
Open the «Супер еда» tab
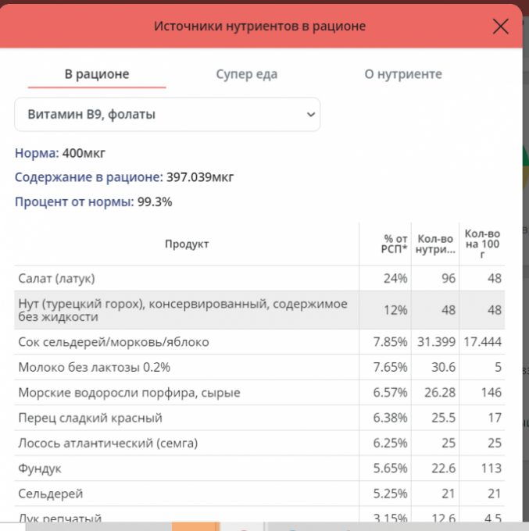246,74
